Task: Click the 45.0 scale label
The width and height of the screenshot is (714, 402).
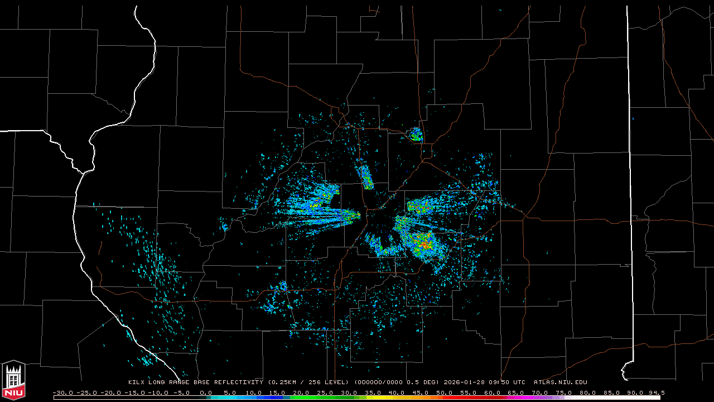Action: click(x=421, y=393)
